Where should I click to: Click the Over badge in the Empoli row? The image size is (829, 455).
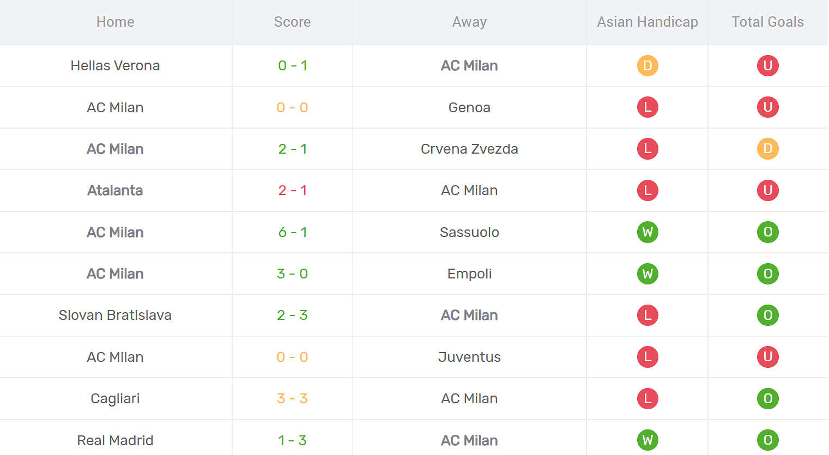tap(767, 274)
